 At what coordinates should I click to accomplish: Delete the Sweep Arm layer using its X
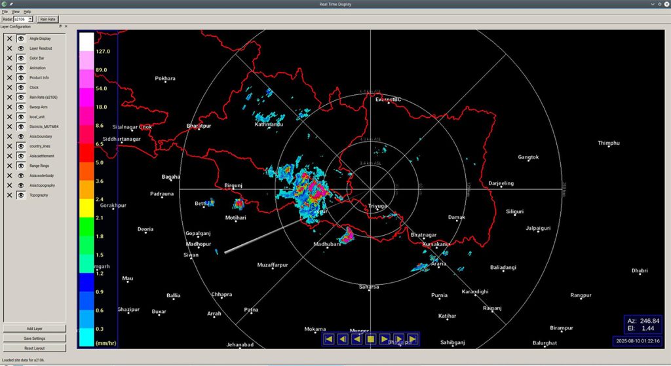click(9, 107)
